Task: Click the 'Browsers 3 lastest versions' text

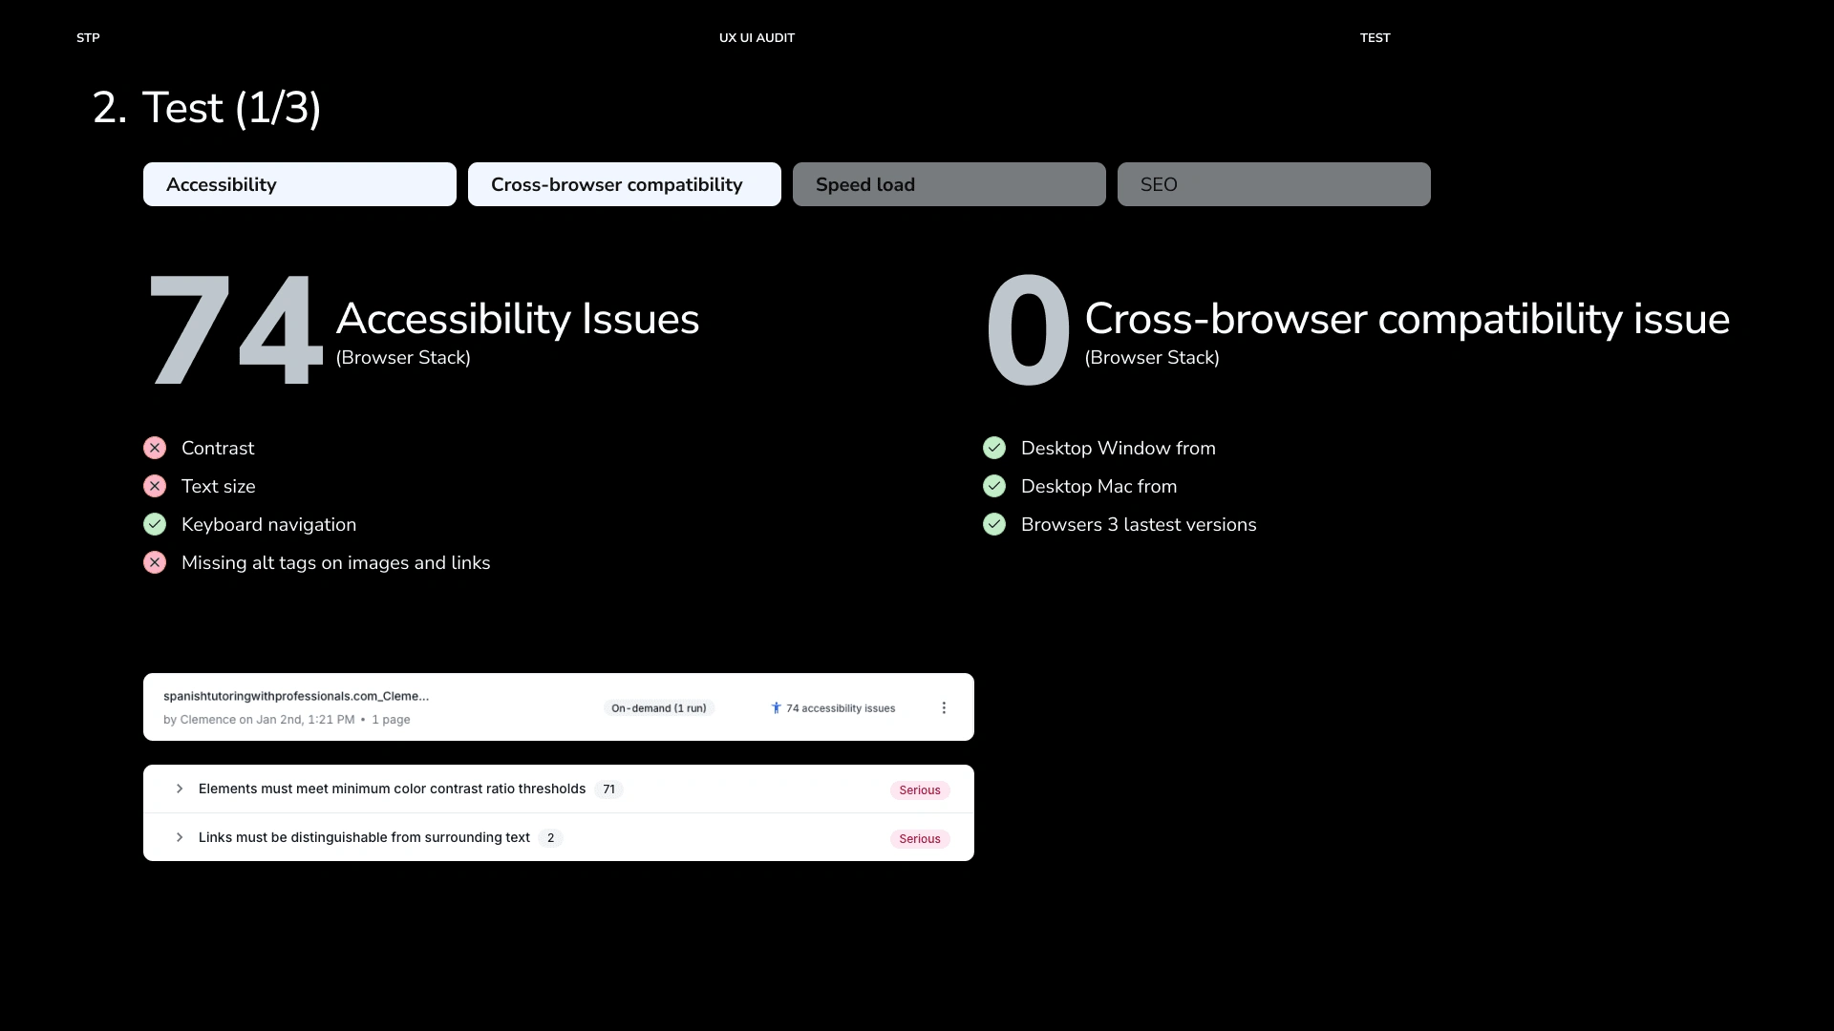Action: point(1139,524)
